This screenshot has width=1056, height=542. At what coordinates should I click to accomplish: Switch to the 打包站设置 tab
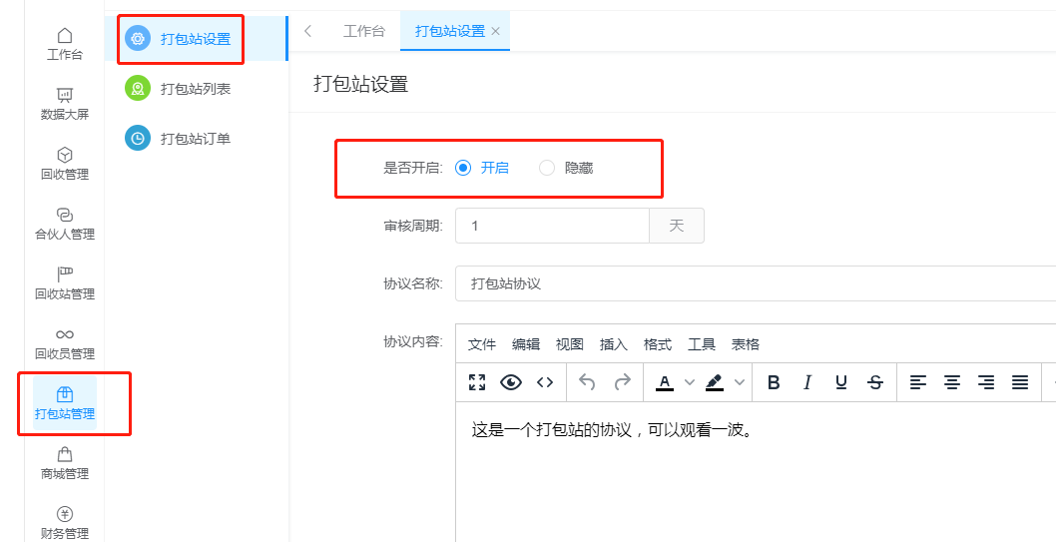pyautogui.click(x=450, y=31)
